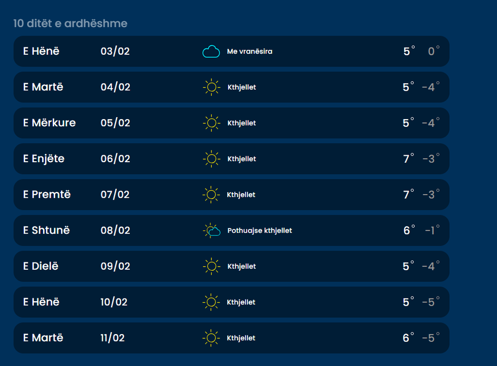Click the '10 ditët e ardhëshme' heading
Screen dimensions: 497x366
coord(70,23)
